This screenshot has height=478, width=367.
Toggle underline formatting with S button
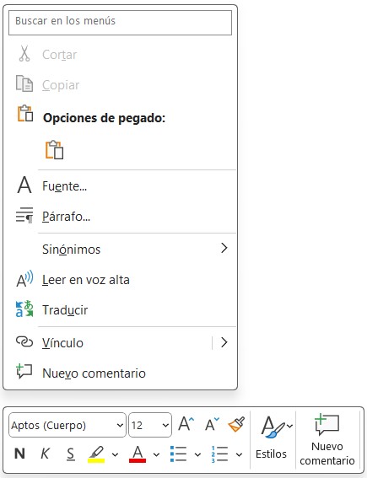click(x=71, y=454)
